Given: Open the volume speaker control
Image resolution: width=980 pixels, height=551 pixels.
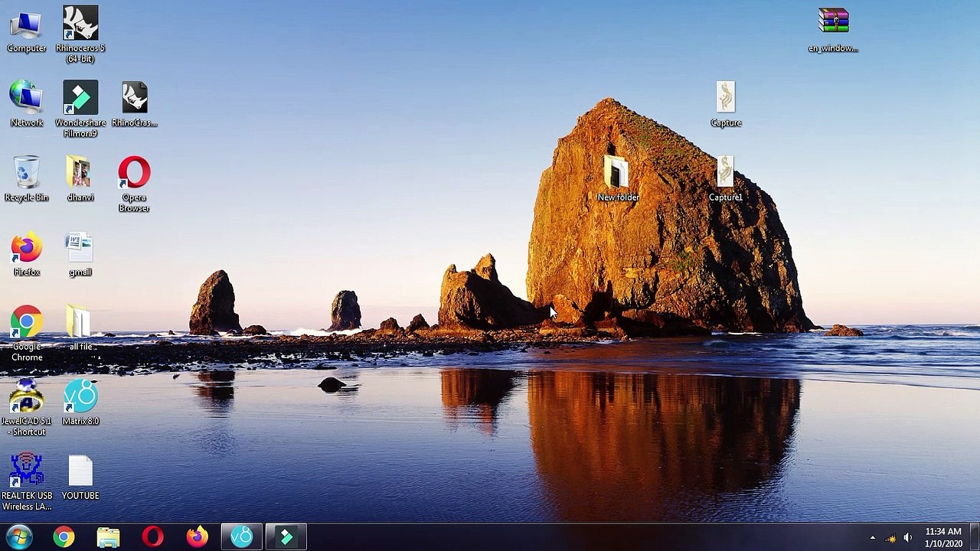Looking at the screenshot, I should coord(907,537).
